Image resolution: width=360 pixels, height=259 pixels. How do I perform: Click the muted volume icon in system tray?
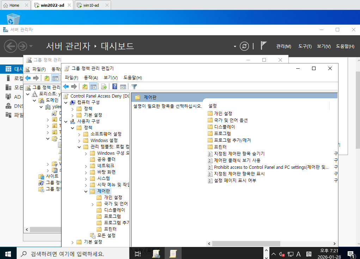(282, 254)
